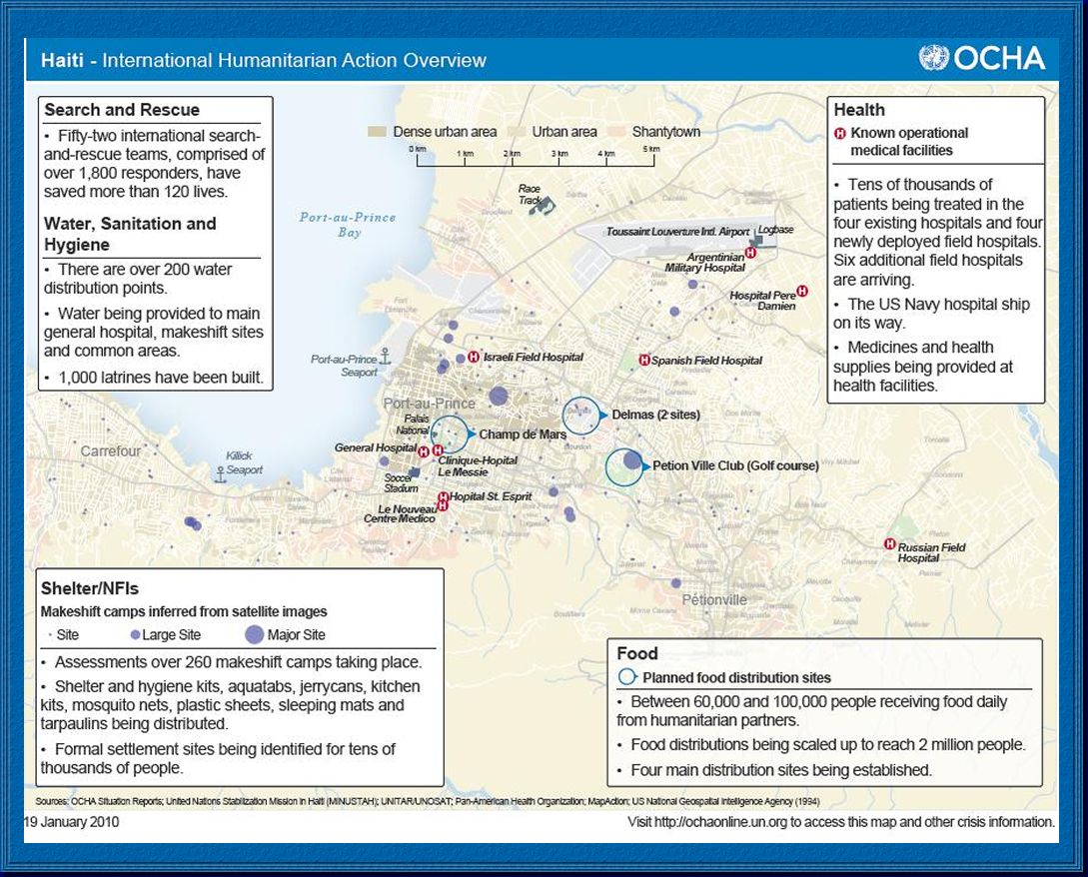This screenshot has width=1088, height=877.
Task: Click the General Hospital label
Action: point(376,447)
